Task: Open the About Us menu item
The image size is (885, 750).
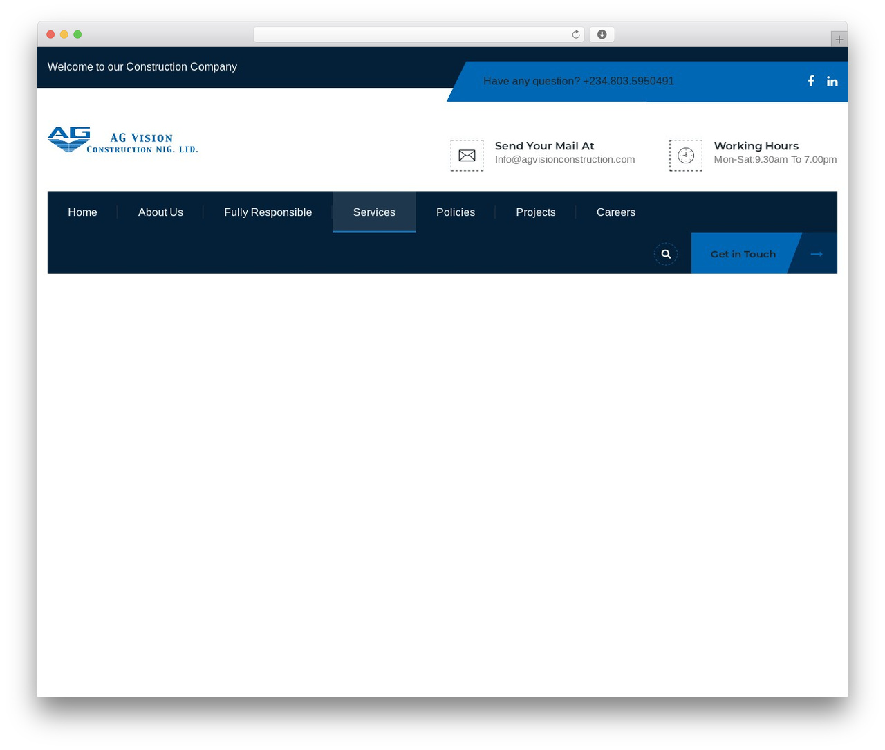Action: pyautogui.click(x=160, y=212)
